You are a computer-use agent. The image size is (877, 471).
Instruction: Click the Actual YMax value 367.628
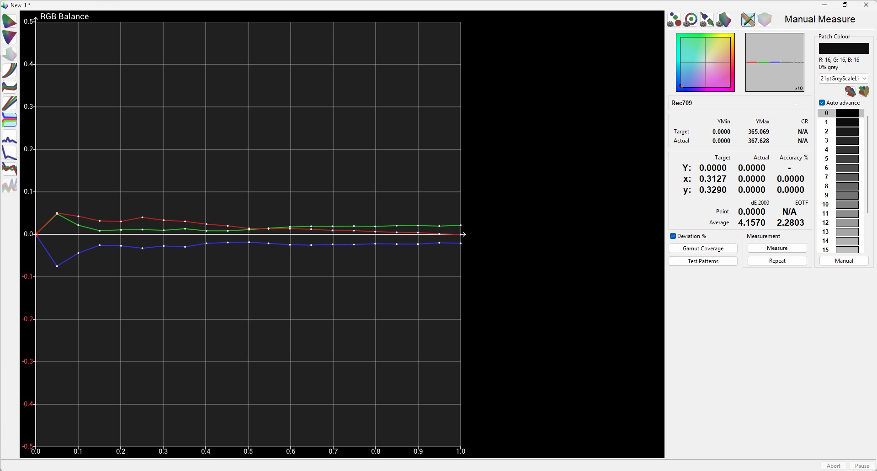coord(759,141)
